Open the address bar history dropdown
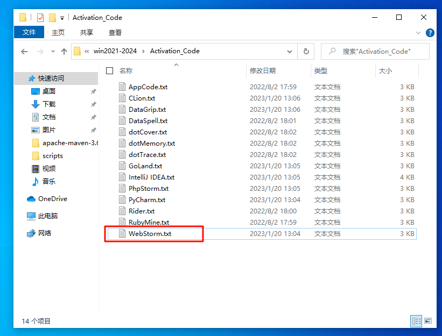The image size is (442, 336). pyautogui.click(x=290, y=52)
